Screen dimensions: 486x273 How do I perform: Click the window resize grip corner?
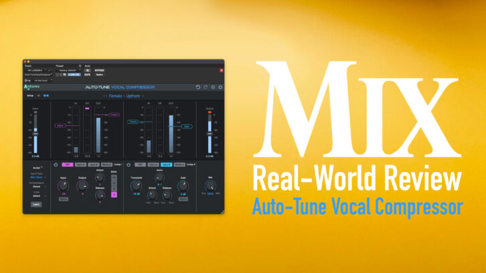pyautogui.click(x=222, y=212)
